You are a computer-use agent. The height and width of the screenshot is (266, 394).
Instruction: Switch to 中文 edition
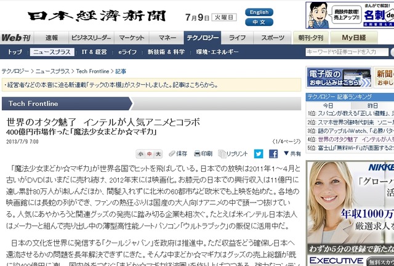[259, 22]
